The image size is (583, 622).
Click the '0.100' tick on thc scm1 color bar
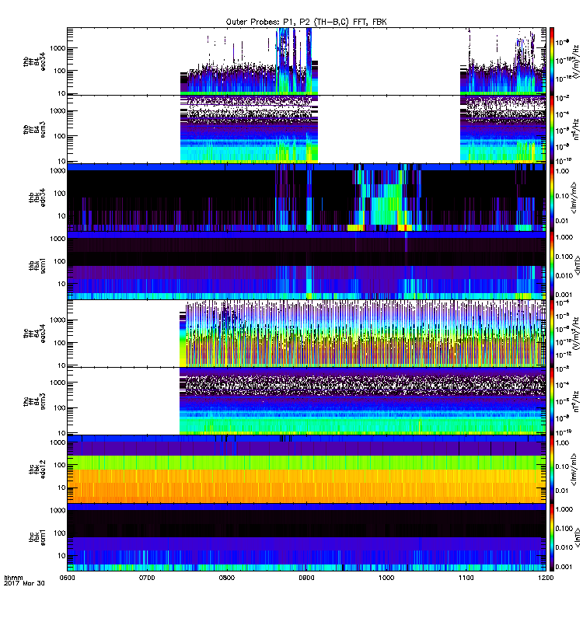[564, 529]
